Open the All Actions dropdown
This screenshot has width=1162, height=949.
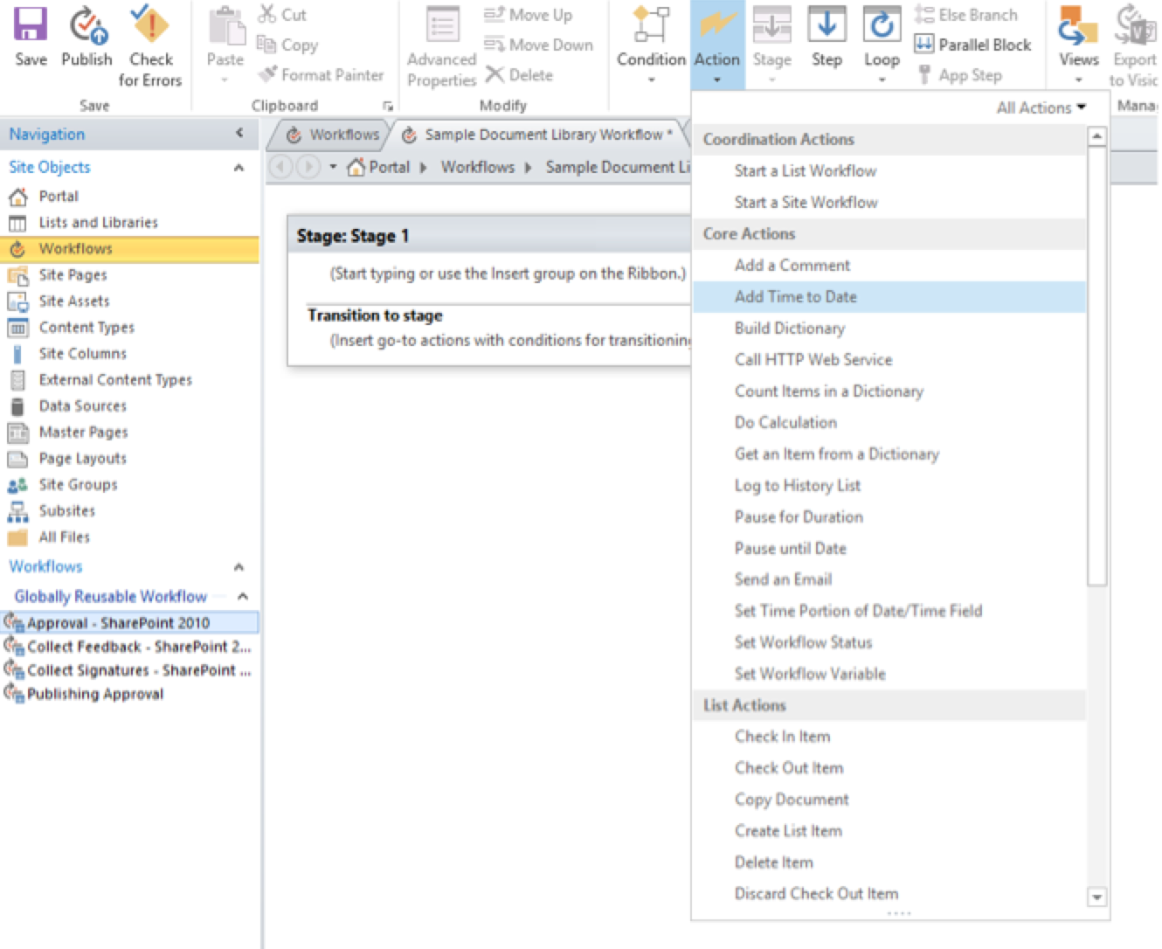coord(1040,107)
